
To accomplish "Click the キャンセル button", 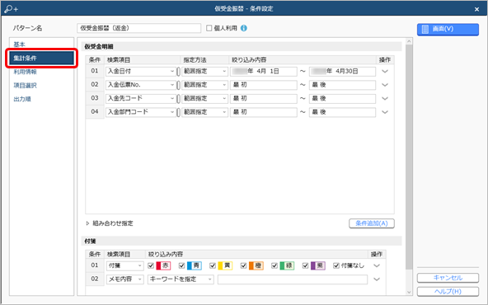I will click(448, 278).
